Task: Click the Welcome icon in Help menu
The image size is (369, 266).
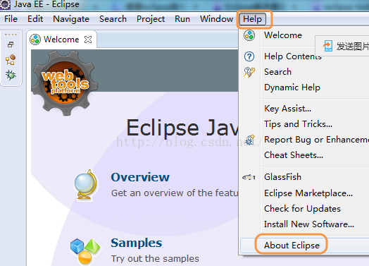Action: (249, 35)
